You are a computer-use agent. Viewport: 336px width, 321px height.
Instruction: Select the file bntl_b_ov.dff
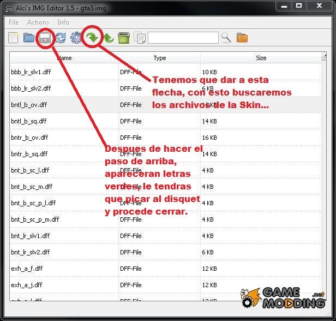(x=29, y=105)
